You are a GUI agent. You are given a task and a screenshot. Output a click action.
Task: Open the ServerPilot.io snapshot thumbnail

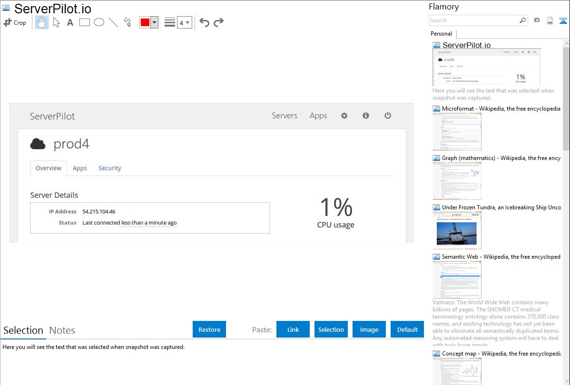pos(487,67)
